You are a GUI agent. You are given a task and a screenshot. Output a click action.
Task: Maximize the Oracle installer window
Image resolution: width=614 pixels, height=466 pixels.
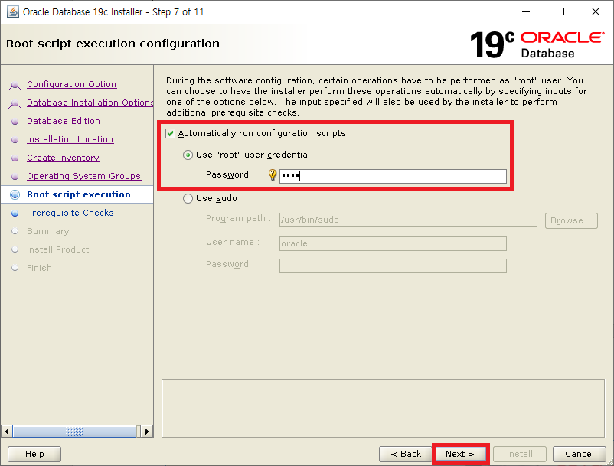pos(560,11)
